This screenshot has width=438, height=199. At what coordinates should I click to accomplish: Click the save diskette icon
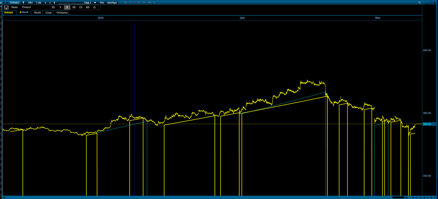(6, 8)
